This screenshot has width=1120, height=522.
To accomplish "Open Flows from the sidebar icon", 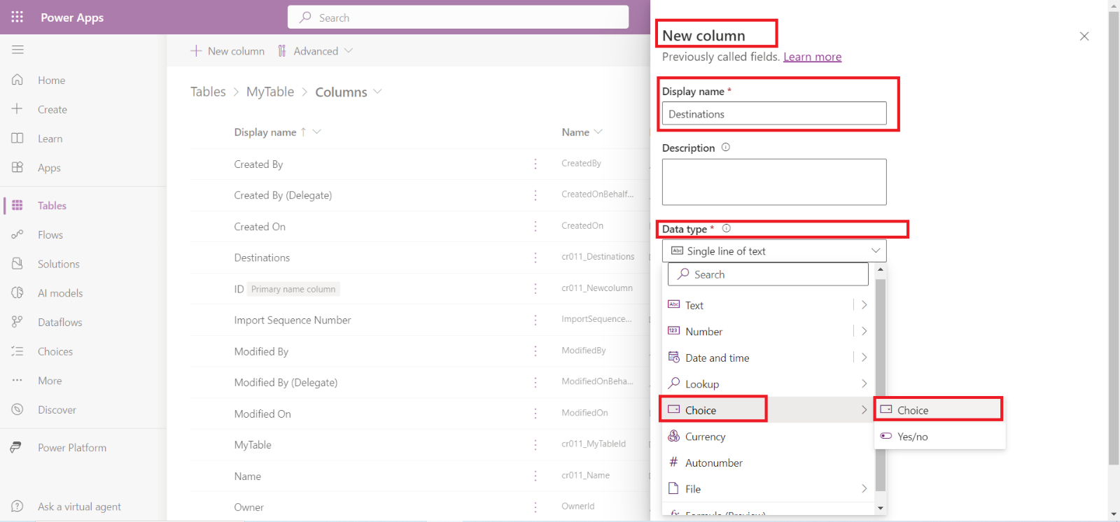I will [x=17, y=234].
